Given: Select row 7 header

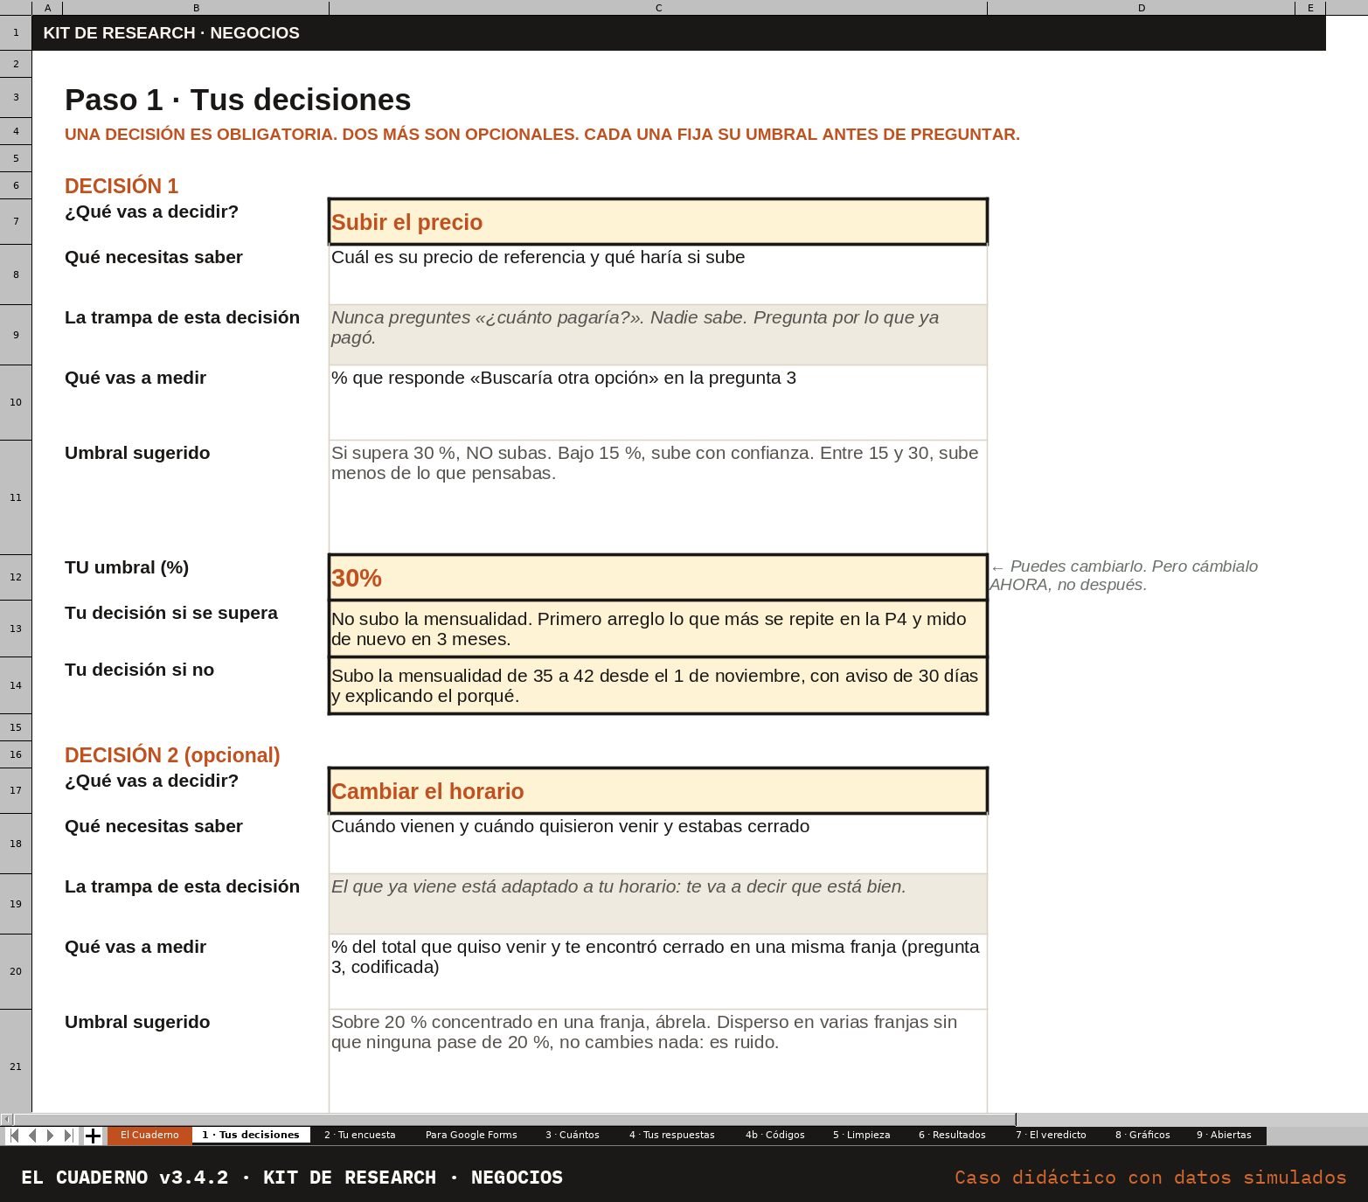Looking at the screenshot, I should (x=16, y=221).
